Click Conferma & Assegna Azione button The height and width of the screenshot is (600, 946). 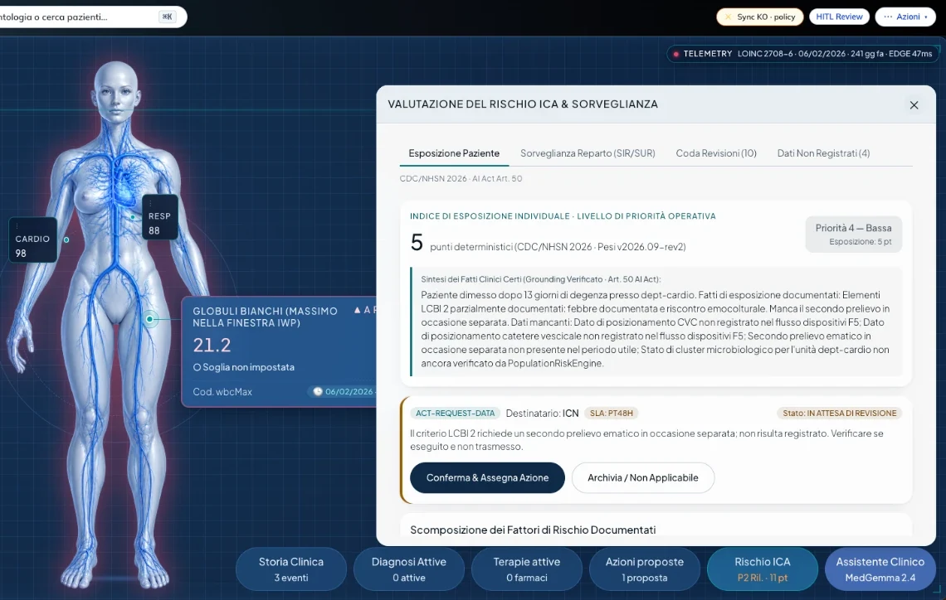point(487,477)
